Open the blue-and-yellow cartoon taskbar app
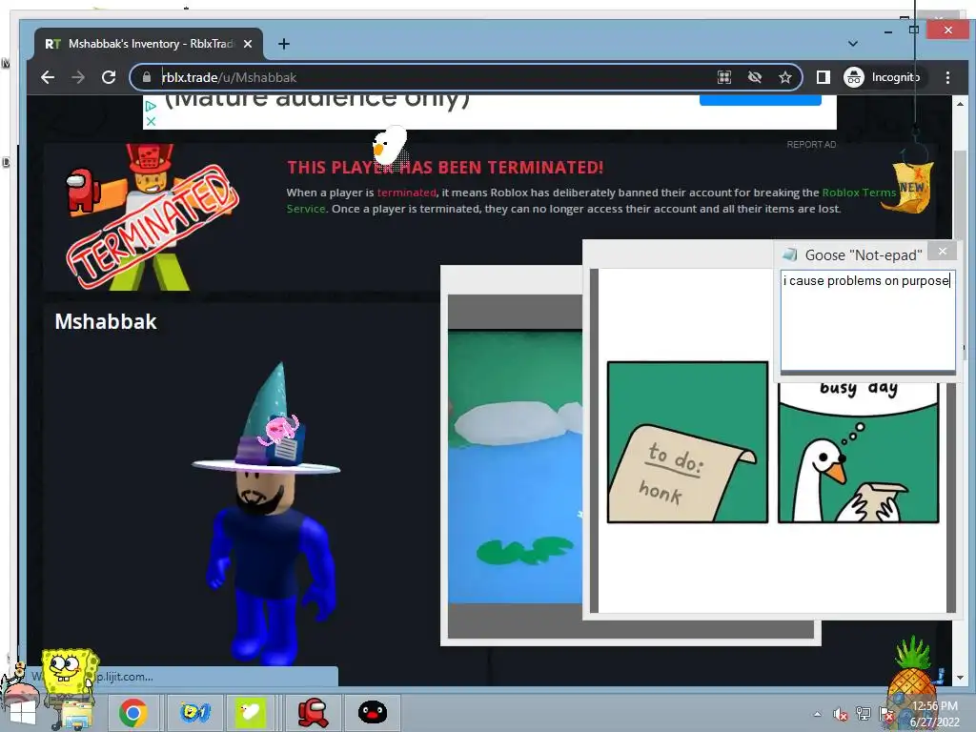Viewport: 976px width, 732px height. click(x=194, y=713)
